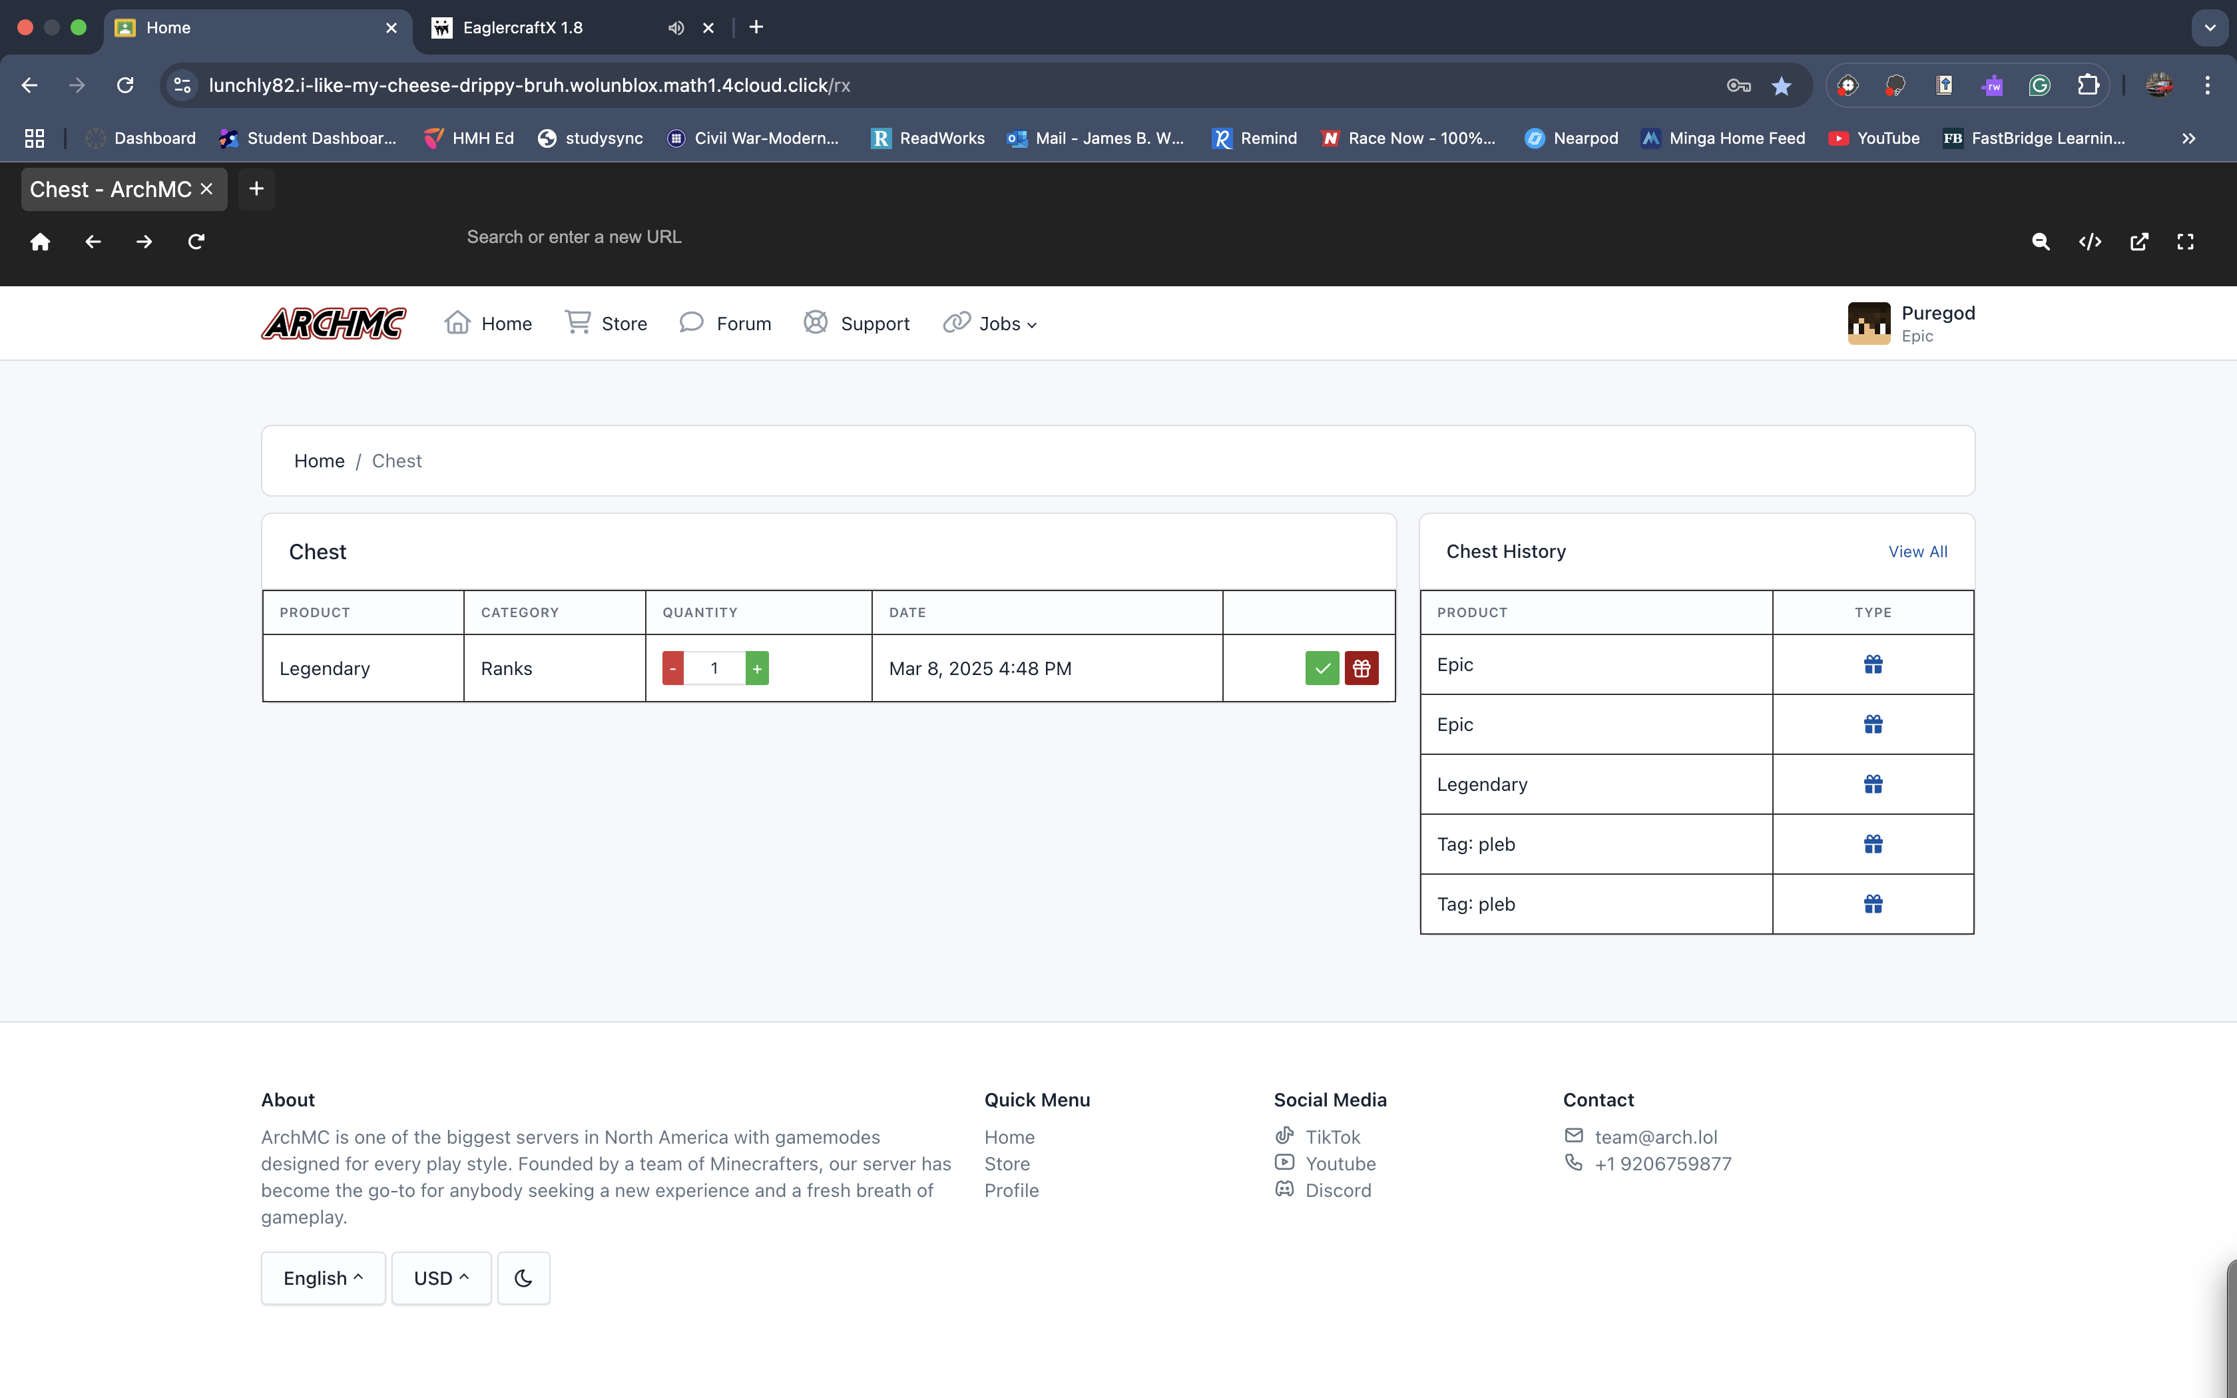Viewport: 2237px width, 1398px height.
Task: Click Home breadcrumb link
Action: click(319, 461)
